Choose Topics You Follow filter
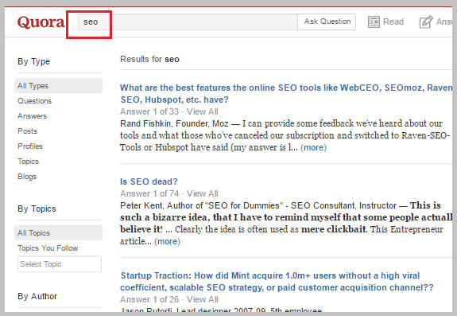 (x=48, y=248)
